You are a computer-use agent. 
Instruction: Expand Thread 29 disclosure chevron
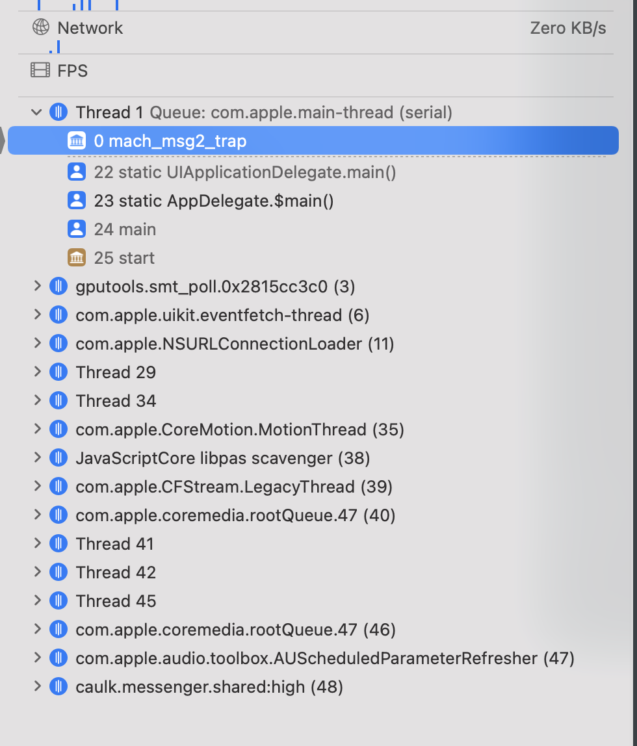tap(37, 372)
